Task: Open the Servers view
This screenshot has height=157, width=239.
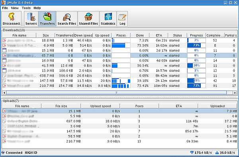Action: (31, 19)
